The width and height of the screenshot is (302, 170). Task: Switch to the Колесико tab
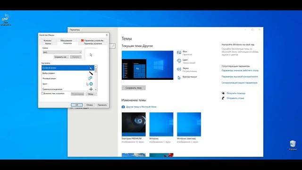[47, 41]
